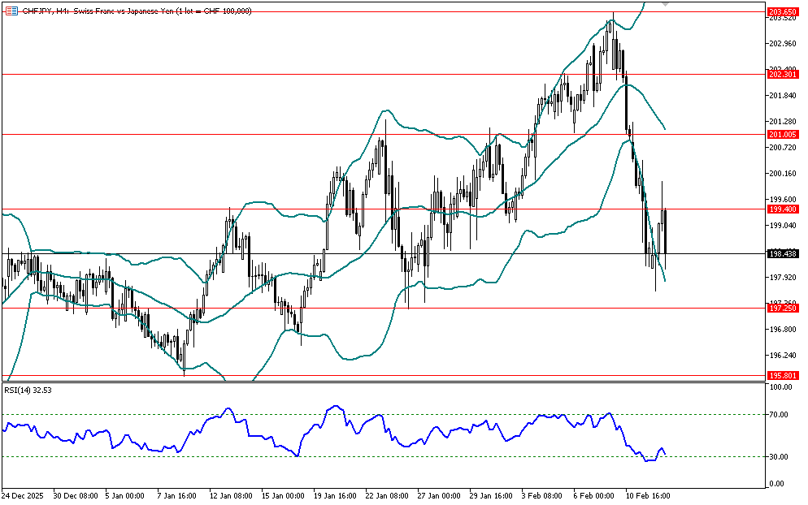Select the red 203.650 price level label
This screenshot has width=808, height=505.
coord(781,11)
